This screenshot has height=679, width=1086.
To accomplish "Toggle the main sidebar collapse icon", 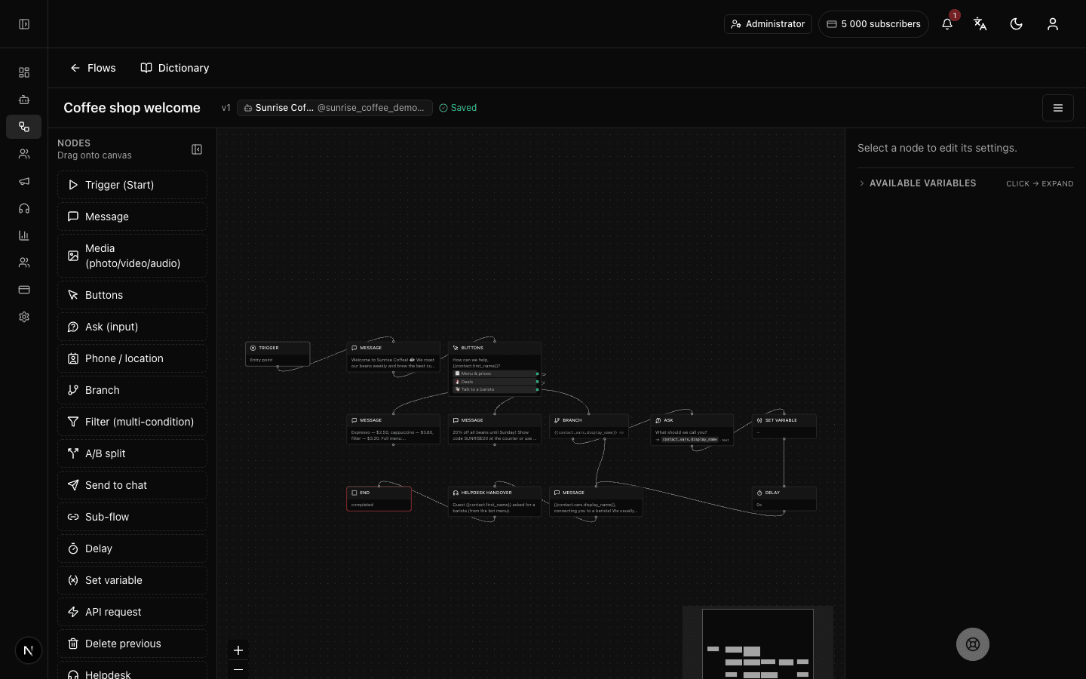I will [24, 24].
